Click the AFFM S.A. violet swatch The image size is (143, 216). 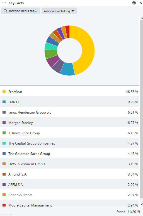pyautogui.click(x=4, y=184)
